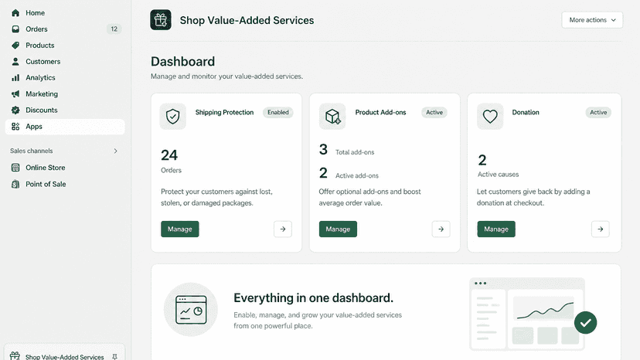Click the 2 Active causes value
Screen dimensions: 640x360
pyautogui.click(x=482, y=160)
